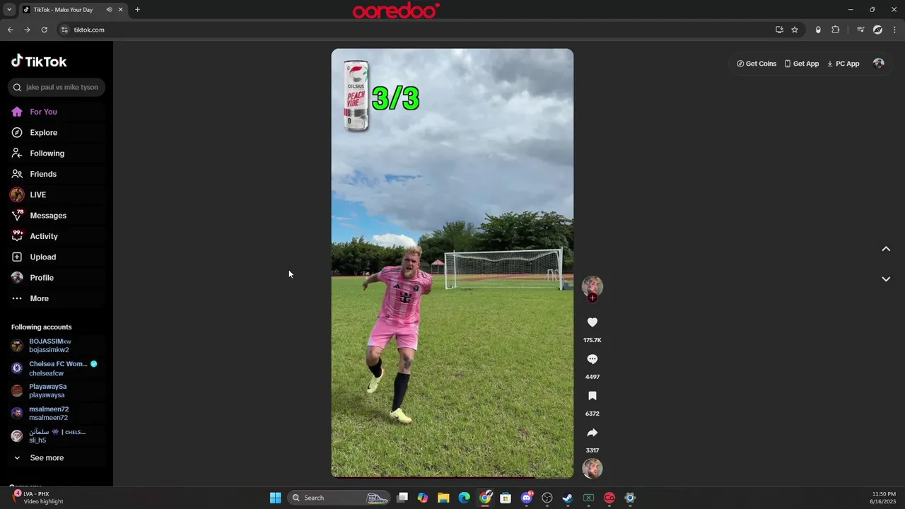Viewport: 905px width, 509px height.
Task: Open Steam from taskbar
Action: coord(567,498)
